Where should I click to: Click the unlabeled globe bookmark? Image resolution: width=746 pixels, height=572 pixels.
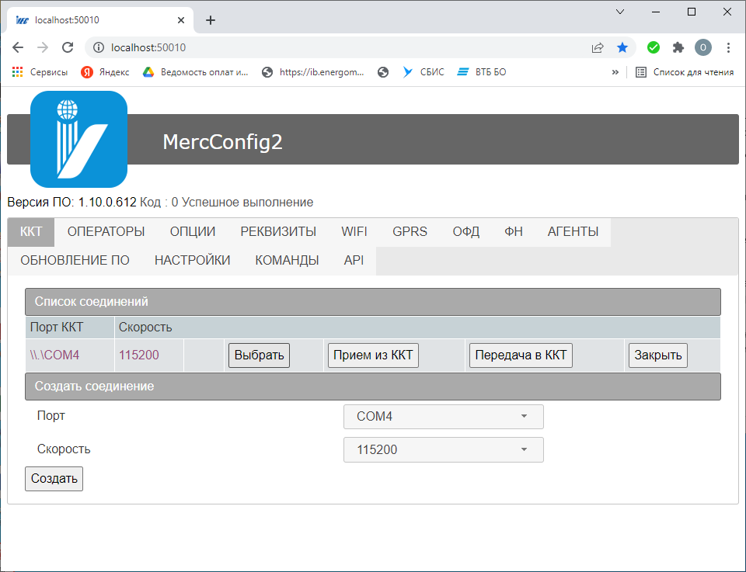tap(383, 72)
